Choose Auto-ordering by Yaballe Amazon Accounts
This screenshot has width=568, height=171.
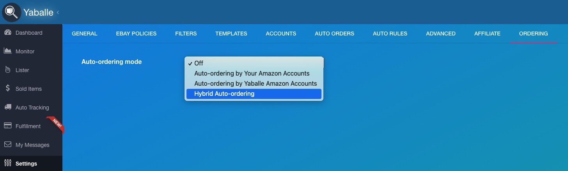pos(256,83)
